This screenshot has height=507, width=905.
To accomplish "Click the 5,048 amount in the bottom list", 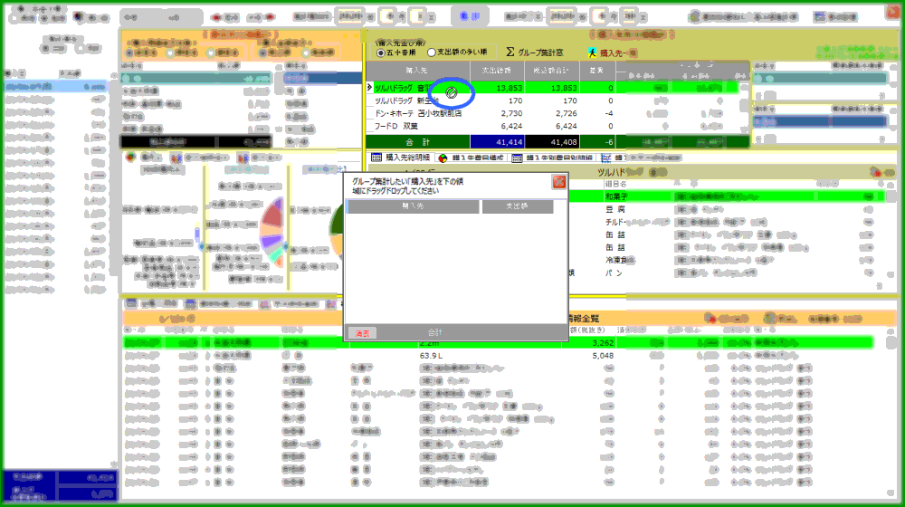I will (x=603, y=356).
